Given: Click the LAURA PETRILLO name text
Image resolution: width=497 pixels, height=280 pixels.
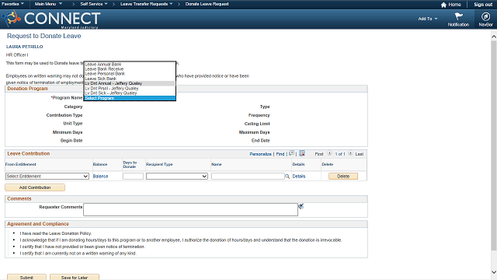Looking at the screenshot, I should pyautogui.click(x=24, y=47).
